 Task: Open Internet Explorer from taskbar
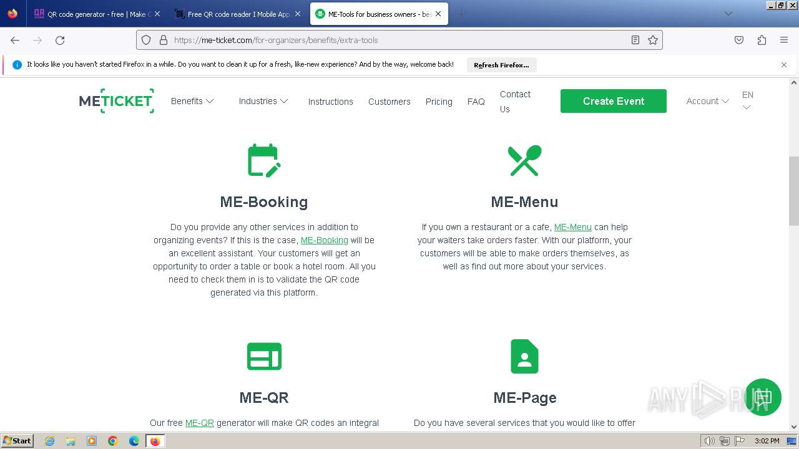pos(49,441)
